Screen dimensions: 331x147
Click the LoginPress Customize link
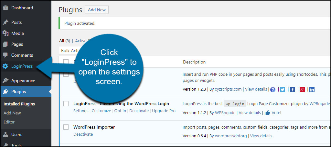tap(101, 111)
